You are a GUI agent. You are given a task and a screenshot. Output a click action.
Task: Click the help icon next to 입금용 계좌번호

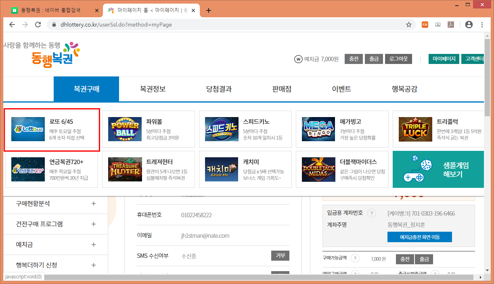click(x=372, y=213)
